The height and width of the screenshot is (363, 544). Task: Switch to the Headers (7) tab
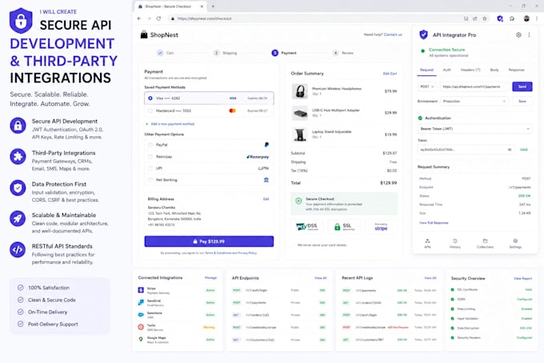pos(470,70)
